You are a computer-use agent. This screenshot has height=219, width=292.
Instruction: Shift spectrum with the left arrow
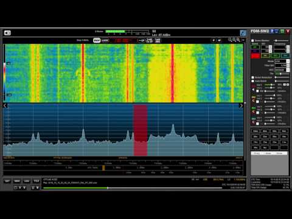[x=5, y=105]
